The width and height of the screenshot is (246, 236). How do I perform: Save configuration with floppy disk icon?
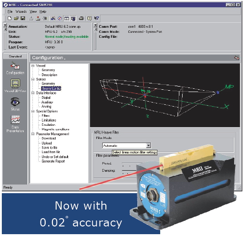click(23, 19)
